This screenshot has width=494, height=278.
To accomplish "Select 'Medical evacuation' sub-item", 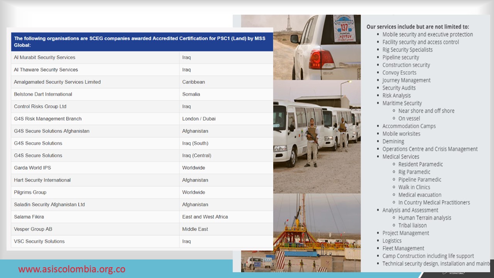I will pos(420,195).
